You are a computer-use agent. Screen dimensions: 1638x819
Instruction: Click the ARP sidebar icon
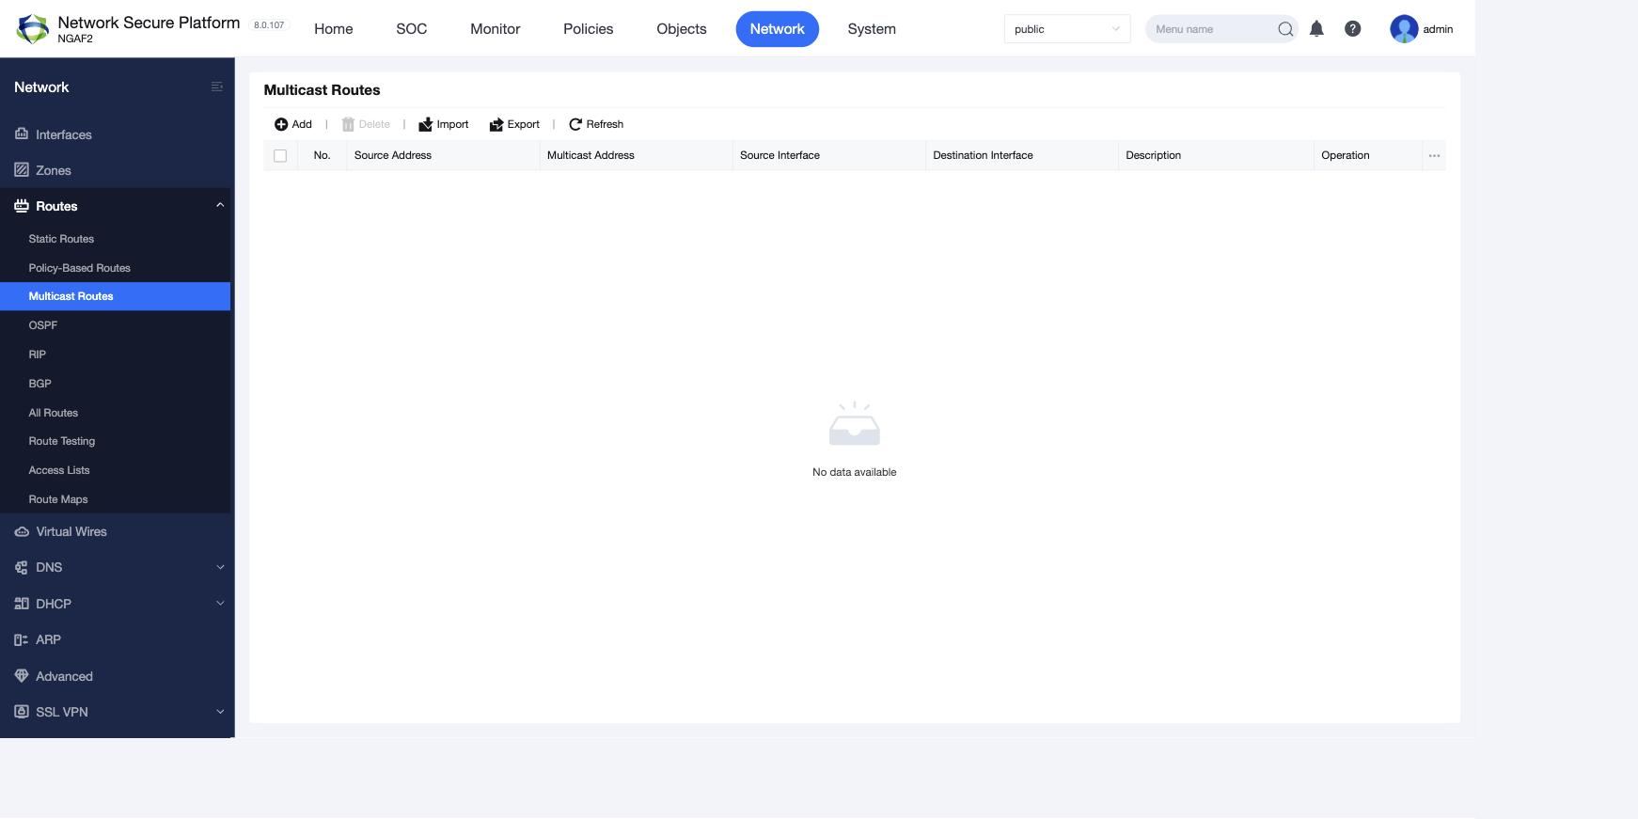pos(22,639)
